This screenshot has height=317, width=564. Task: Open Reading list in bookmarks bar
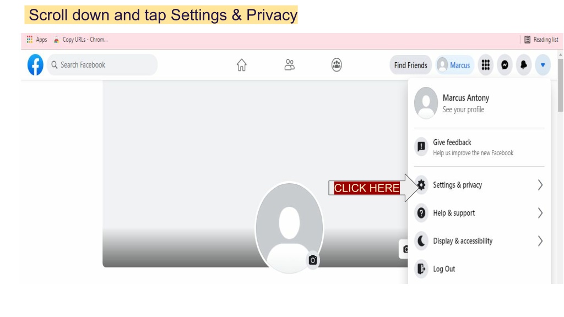pyautogui.click(x=541, y=40)
